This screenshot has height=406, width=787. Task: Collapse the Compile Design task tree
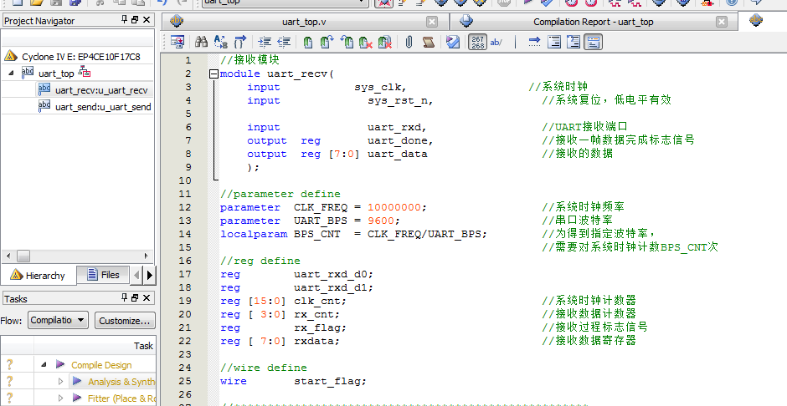click(43, 365)
